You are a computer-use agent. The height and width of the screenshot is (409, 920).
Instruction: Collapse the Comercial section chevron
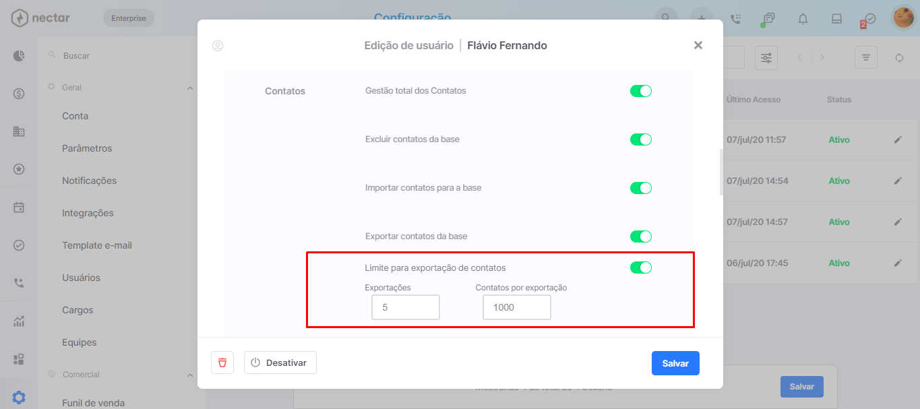pyautogui.click(x=190, y=375)
